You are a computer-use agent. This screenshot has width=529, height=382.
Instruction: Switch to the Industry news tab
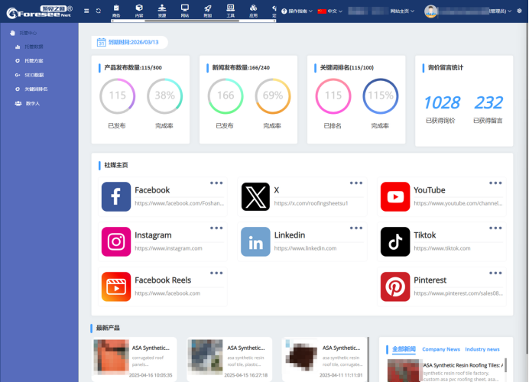pos(482,349)
